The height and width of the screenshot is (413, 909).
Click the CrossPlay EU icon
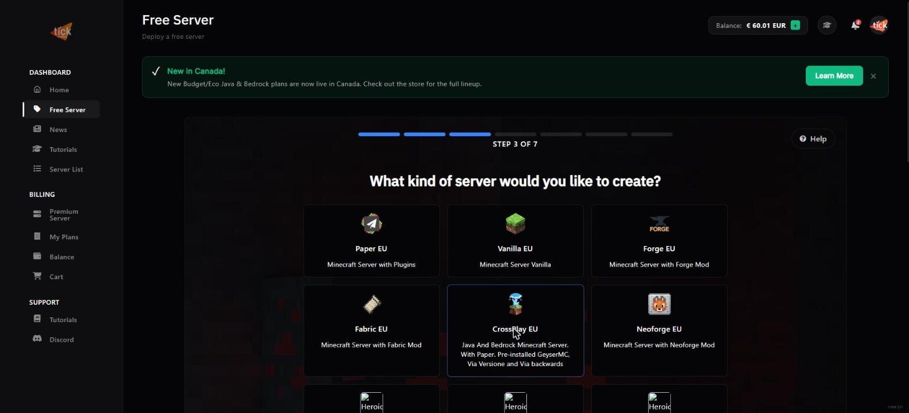pos(515,304)
